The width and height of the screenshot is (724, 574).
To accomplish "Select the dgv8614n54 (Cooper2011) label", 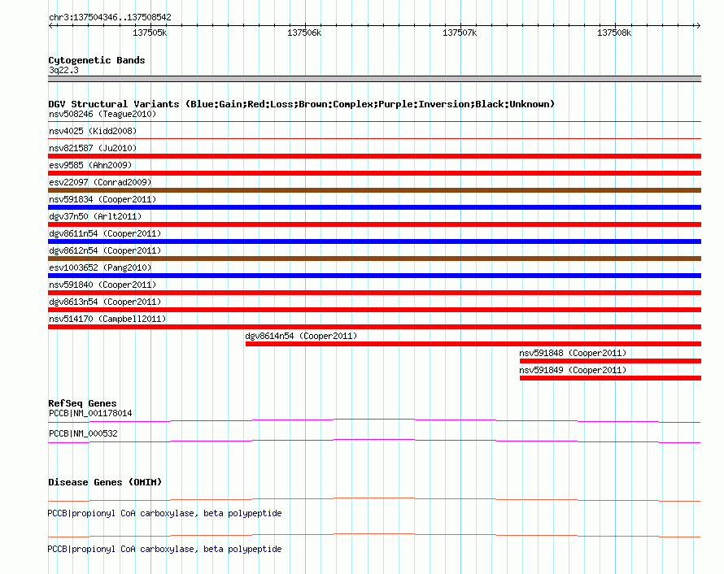I will tap(301, 336).
